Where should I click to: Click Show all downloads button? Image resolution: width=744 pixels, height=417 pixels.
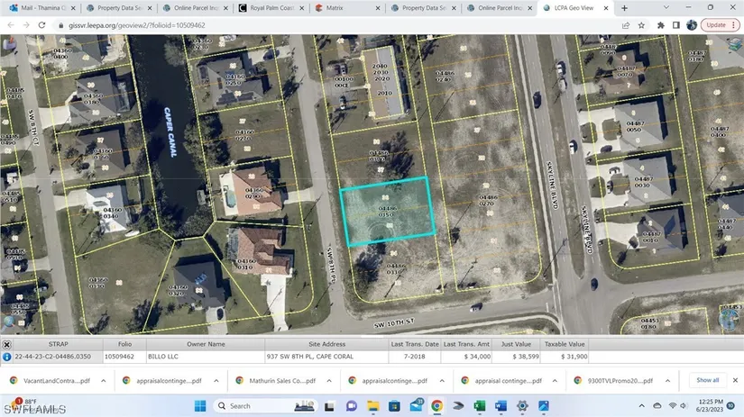pos(708,380)
